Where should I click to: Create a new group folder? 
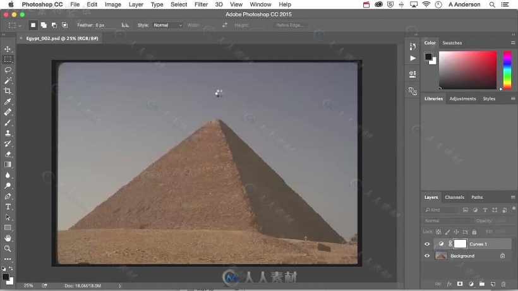[x=482, y=284]
